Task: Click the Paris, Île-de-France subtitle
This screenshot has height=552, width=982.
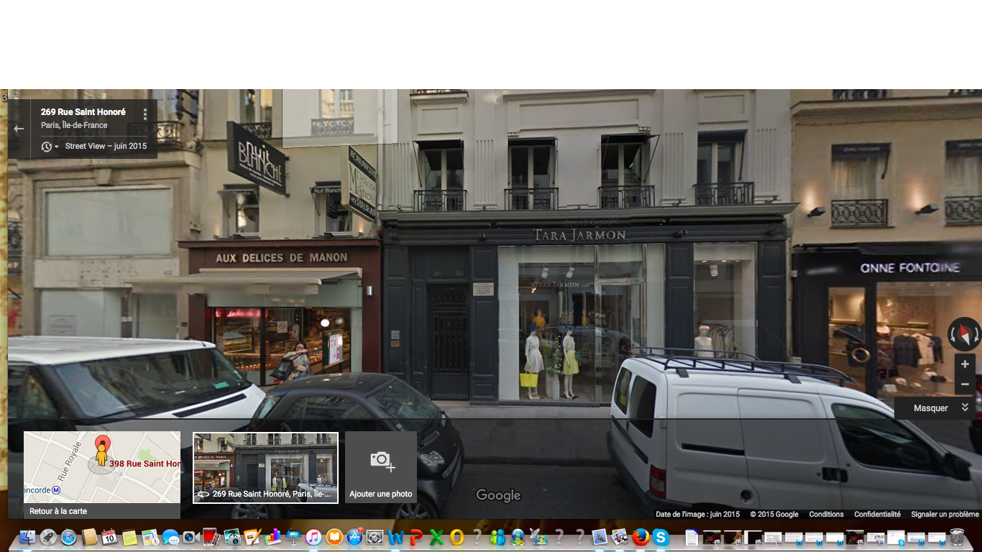Action: [x=74, y=125]
